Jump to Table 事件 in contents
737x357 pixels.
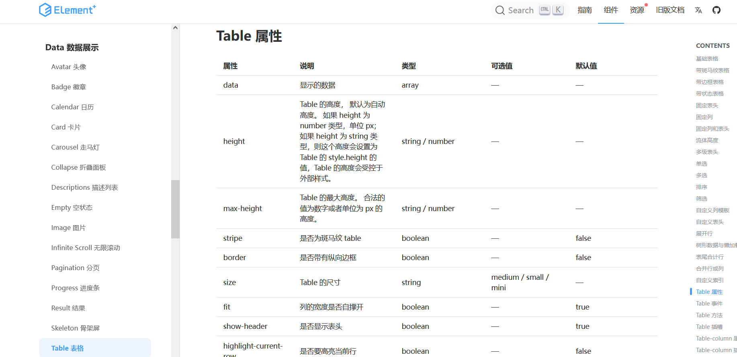(709, 304)
